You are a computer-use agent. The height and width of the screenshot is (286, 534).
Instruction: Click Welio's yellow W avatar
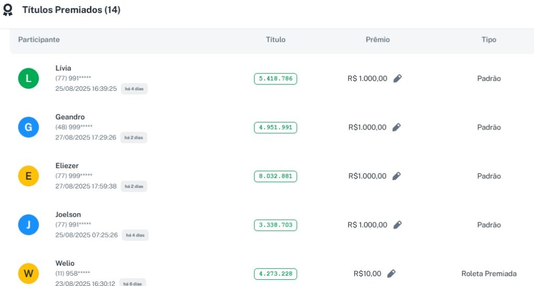coord(29,273)
